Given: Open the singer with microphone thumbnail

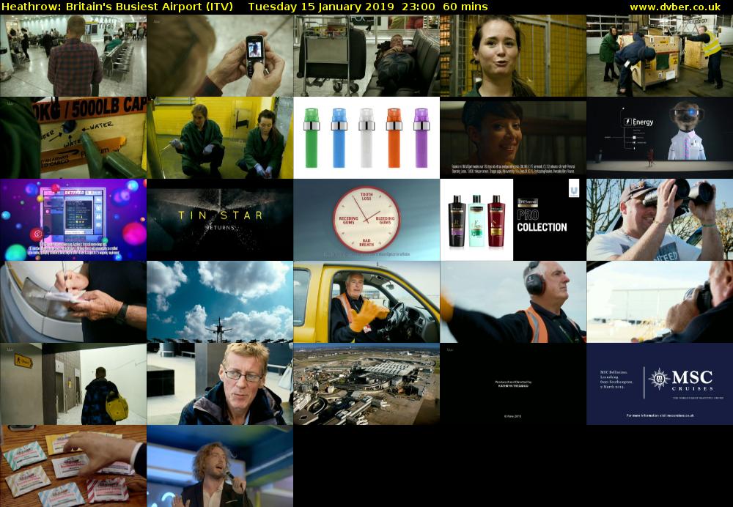Looking at the screenshot, I should click(220, 466).
